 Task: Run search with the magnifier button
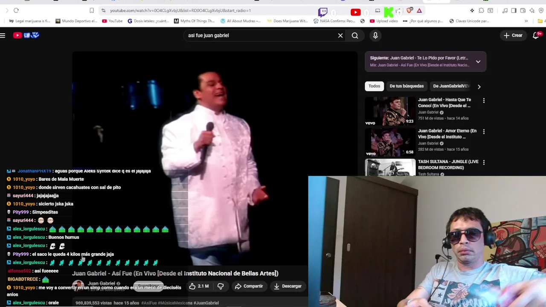[355, 35]
